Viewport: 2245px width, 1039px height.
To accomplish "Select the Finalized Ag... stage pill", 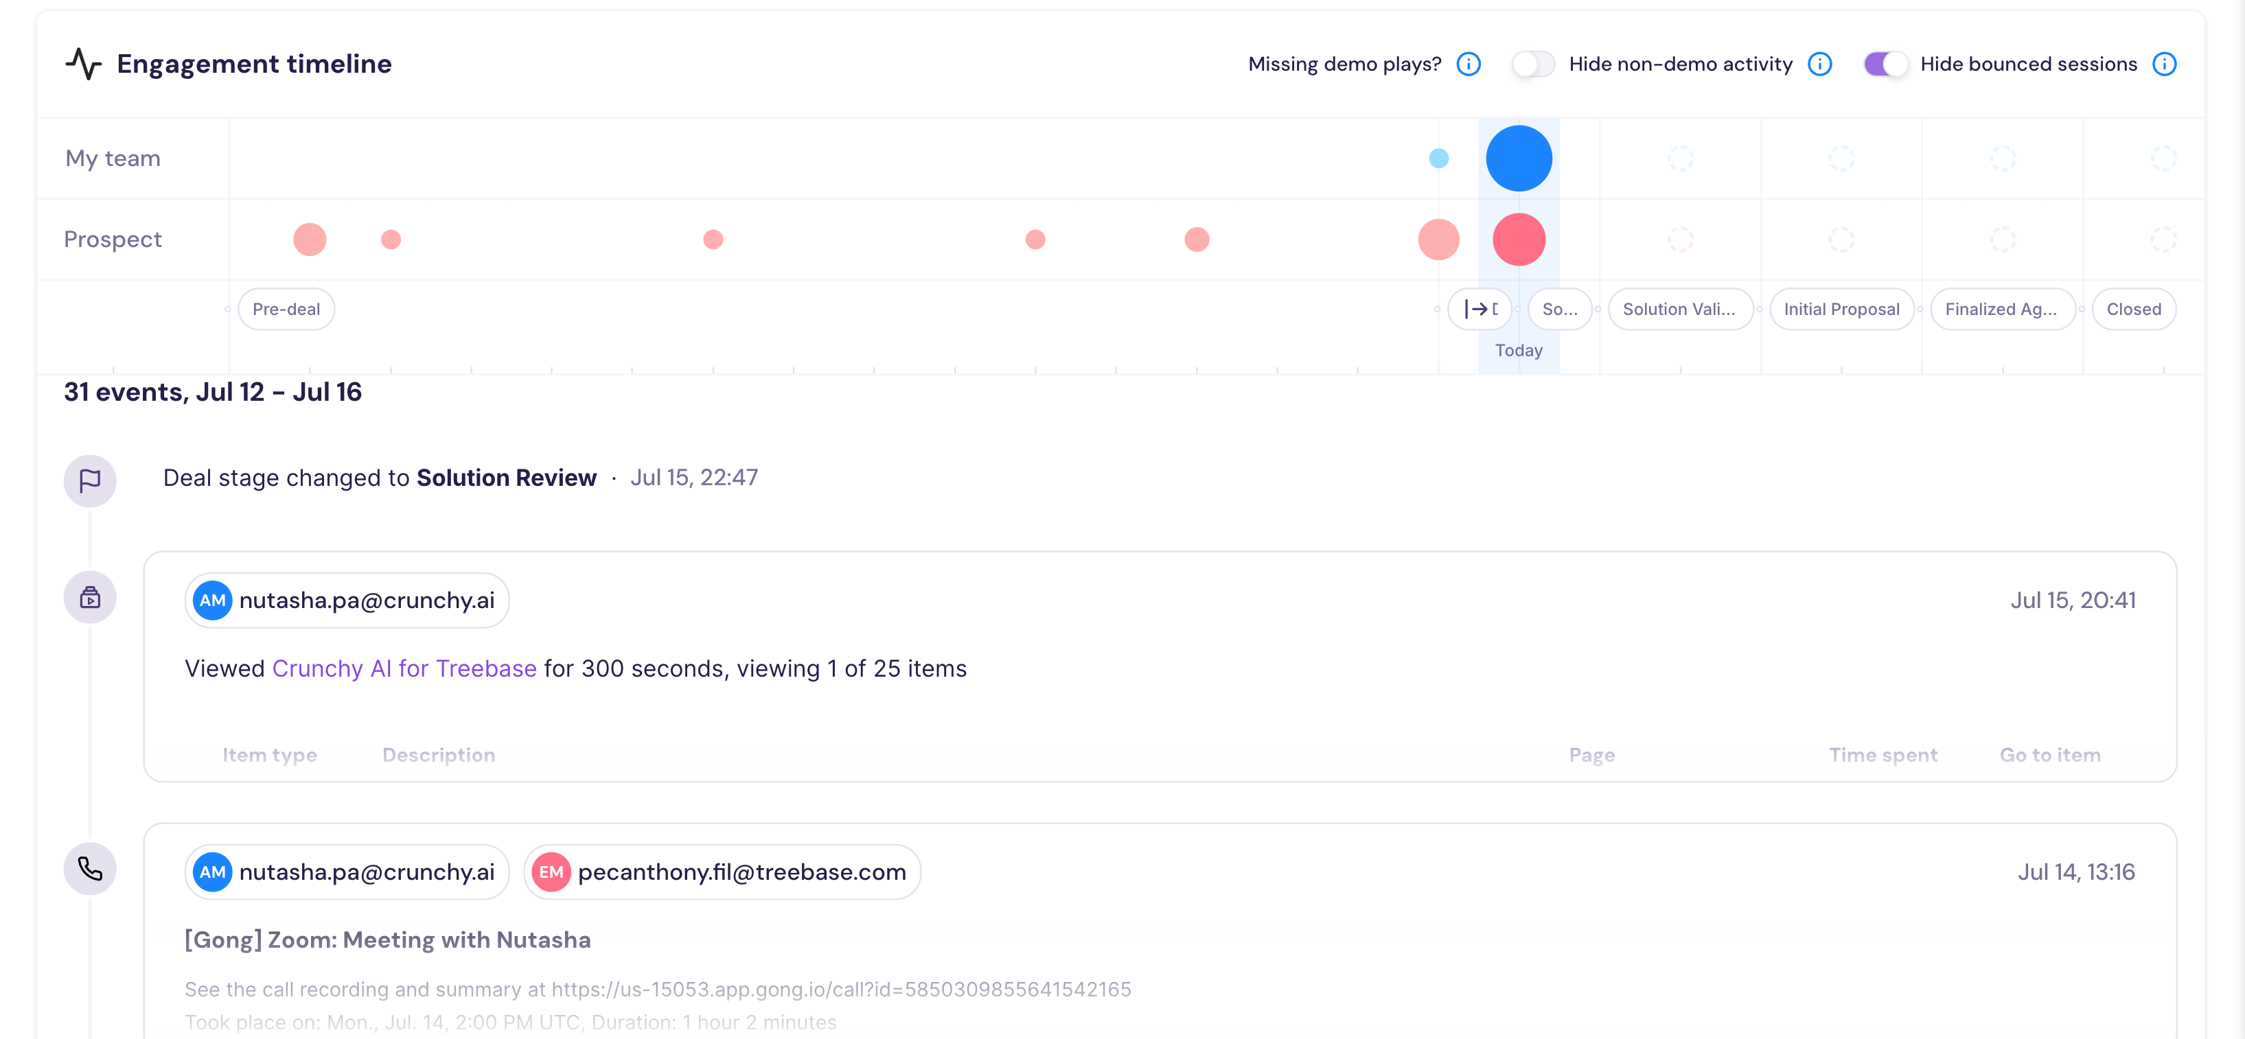I will pyautogui.click(x=2002, y=310).
